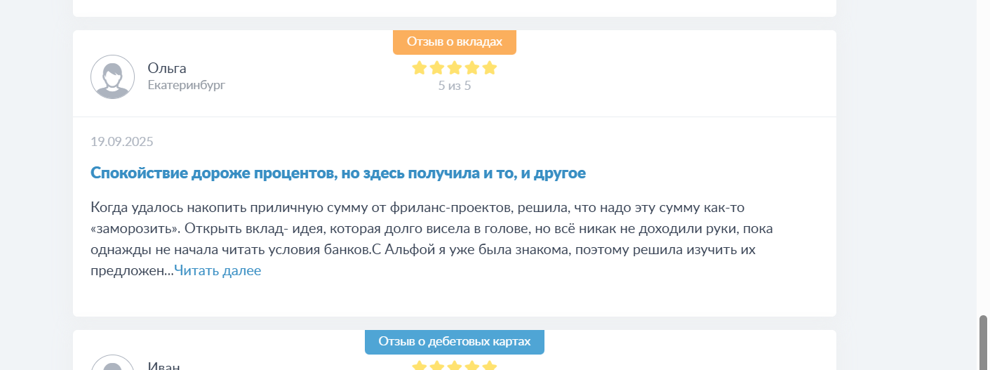Click the city label Екатеринбург
Viewport: 990px width, 370px height.
tap(187, 85)
